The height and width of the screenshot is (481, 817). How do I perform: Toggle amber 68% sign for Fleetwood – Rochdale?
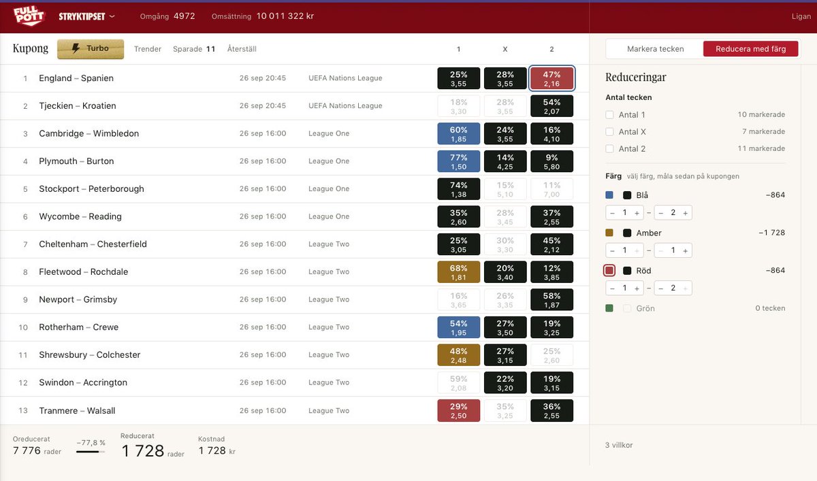pos(459,272)
